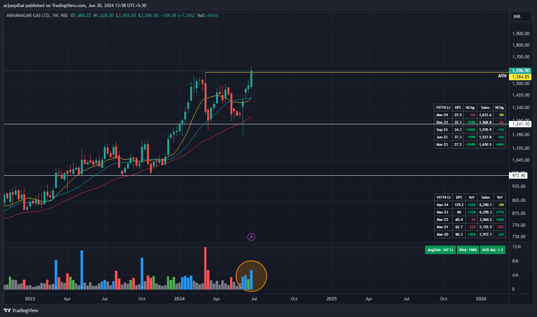Click the annual sales 2,972.1 cell
537x317 pixels.
pos(486,235)
